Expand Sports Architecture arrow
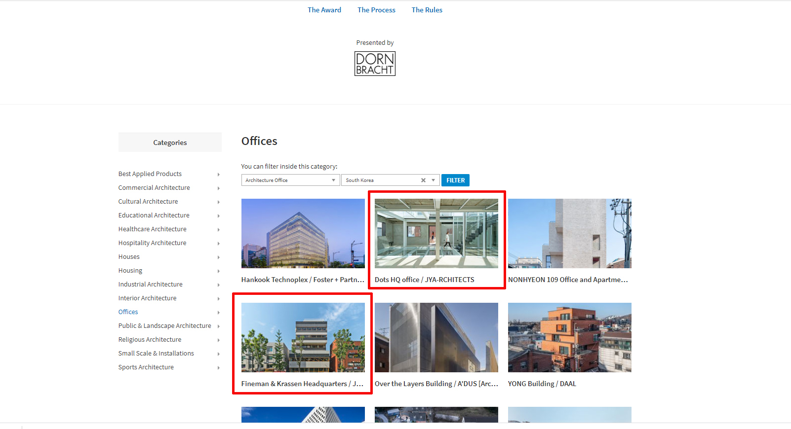Screen dimensions: 791x429 218,368
